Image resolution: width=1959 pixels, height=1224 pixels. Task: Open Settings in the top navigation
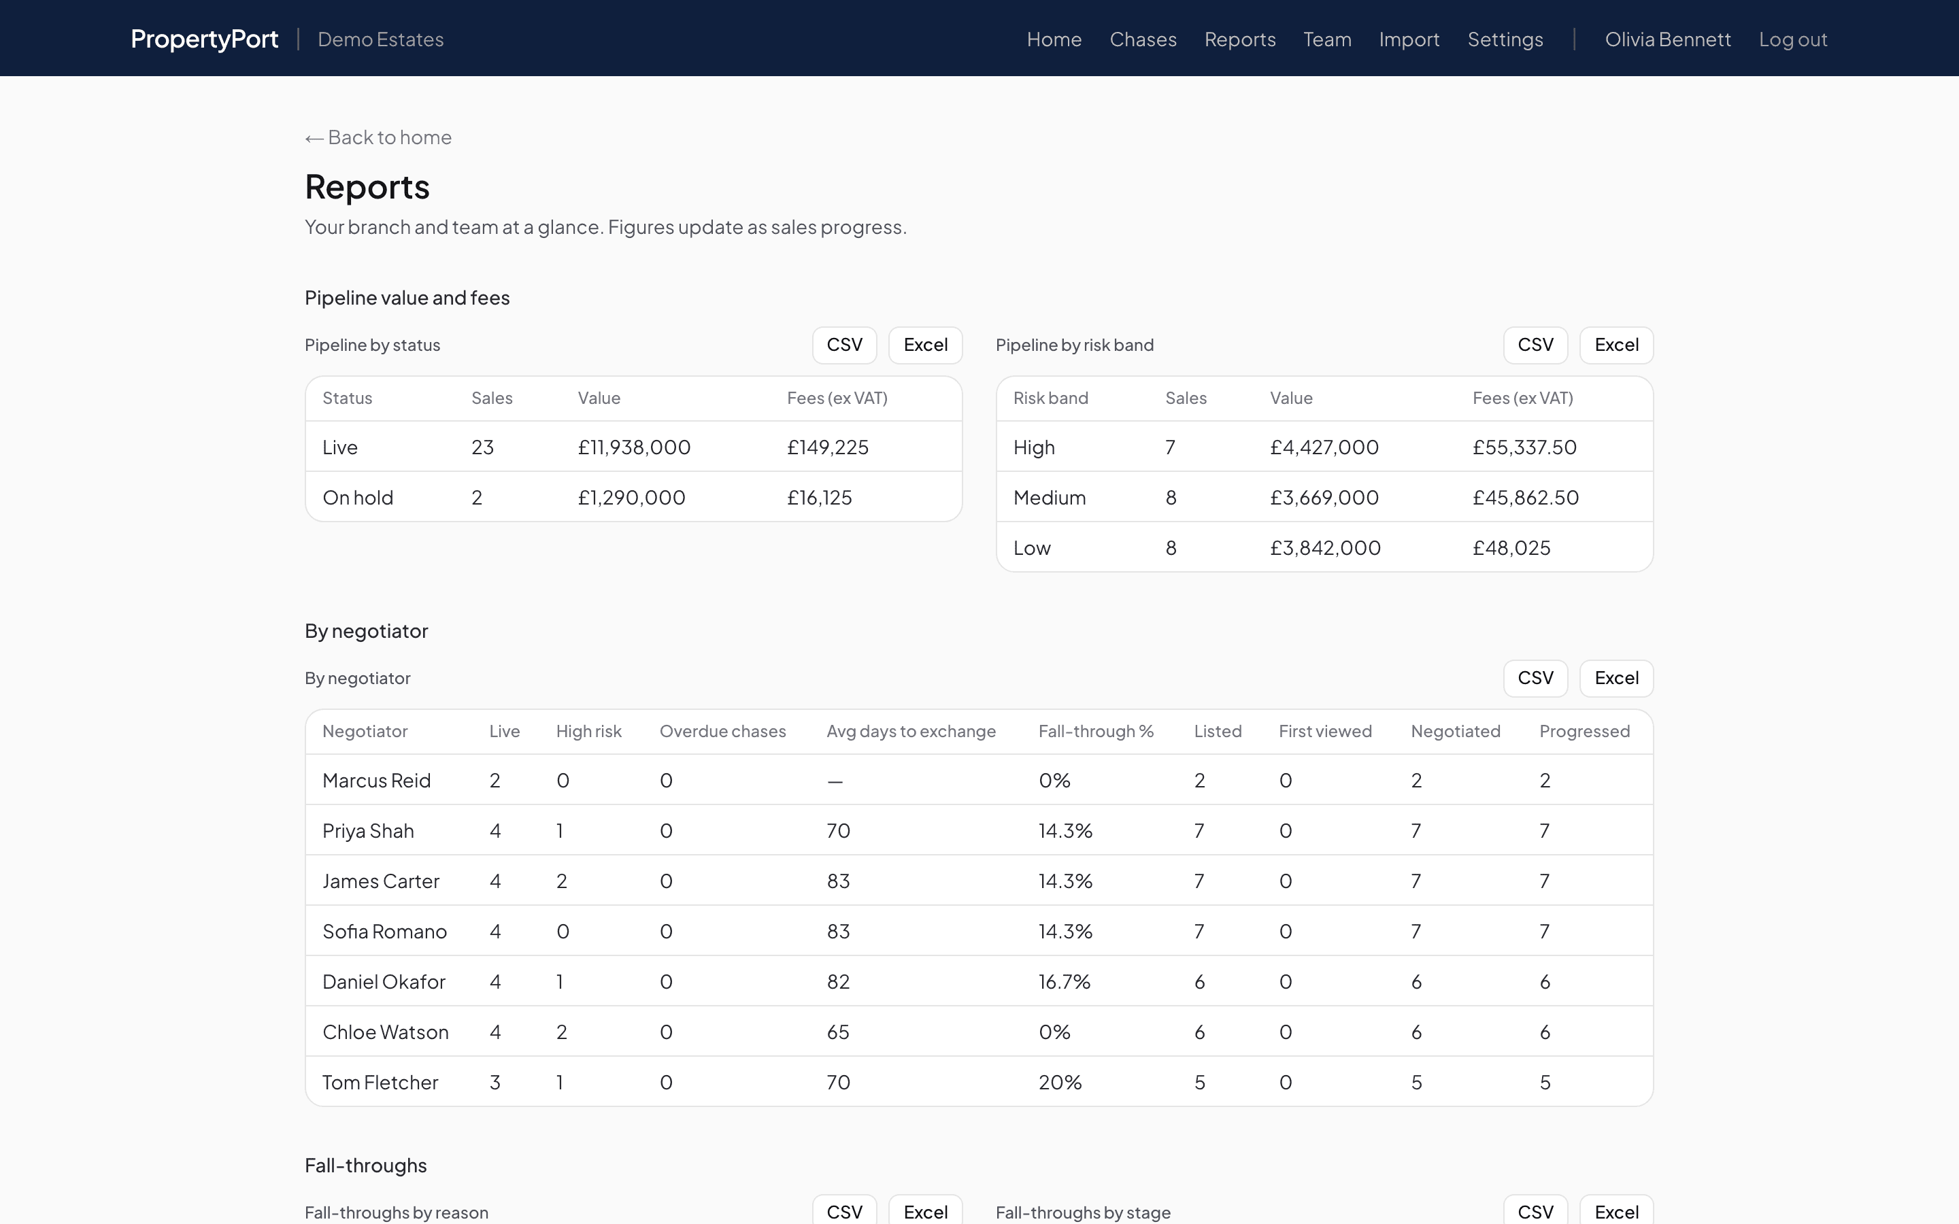(x=1505, y=39)
